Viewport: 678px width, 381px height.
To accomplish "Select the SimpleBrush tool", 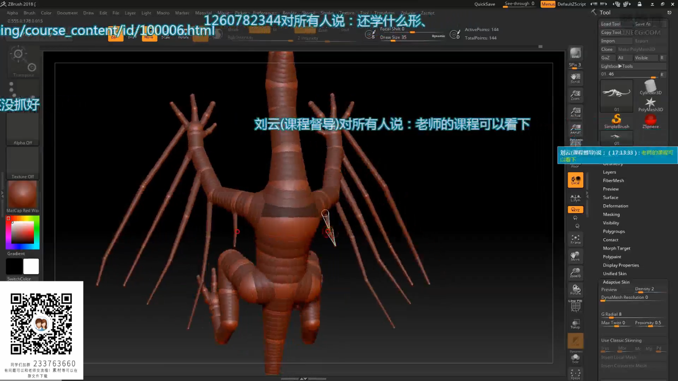I will pos(616,122).
